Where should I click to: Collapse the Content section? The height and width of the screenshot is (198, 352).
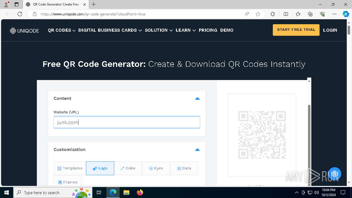(197, 98)
